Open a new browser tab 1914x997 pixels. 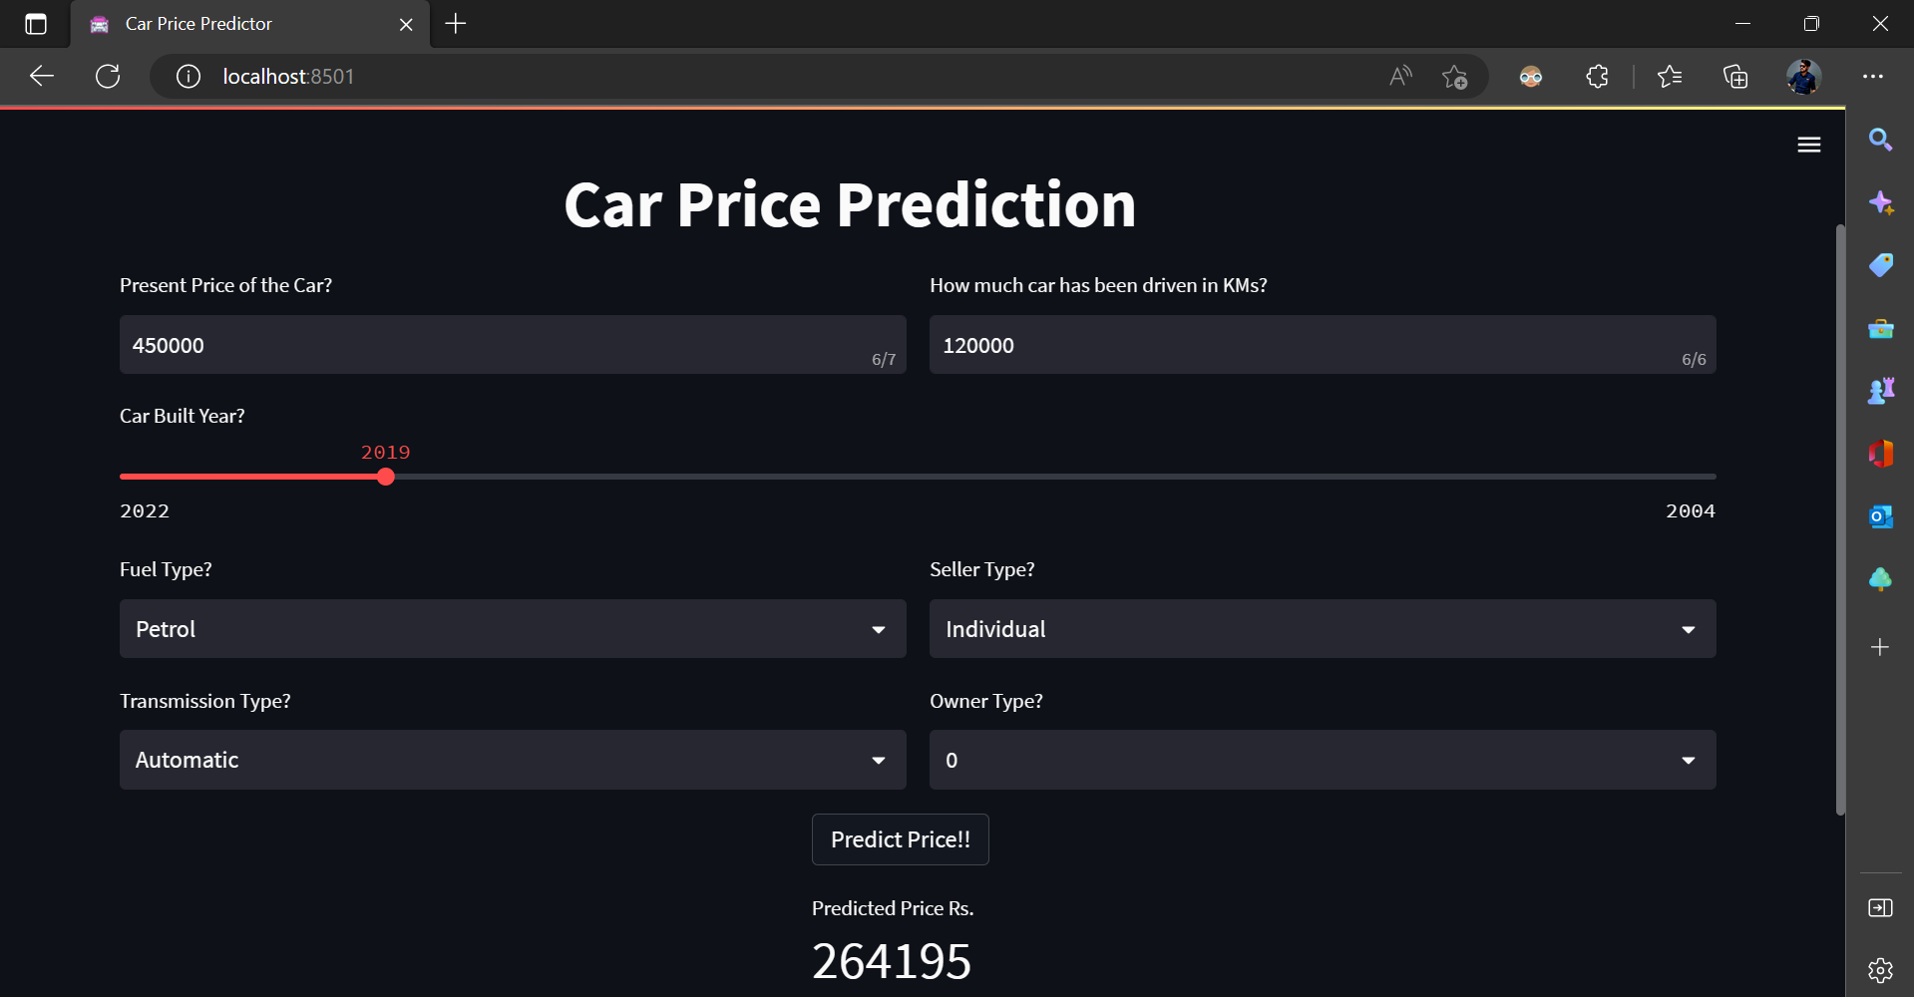455,23
